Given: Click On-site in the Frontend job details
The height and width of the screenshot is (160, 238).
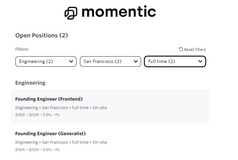Looking at the screenshot, I should click(99, 107).
